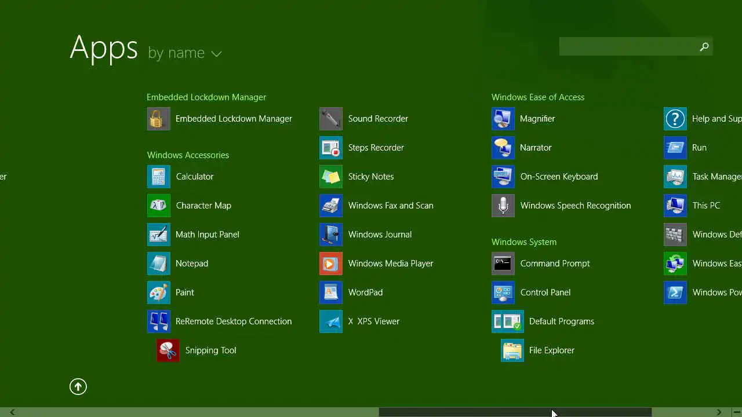The width and height of the screenshot is (742, 417).
Task: Click the scrollbar left arrow
Action: tap(12, 412)
